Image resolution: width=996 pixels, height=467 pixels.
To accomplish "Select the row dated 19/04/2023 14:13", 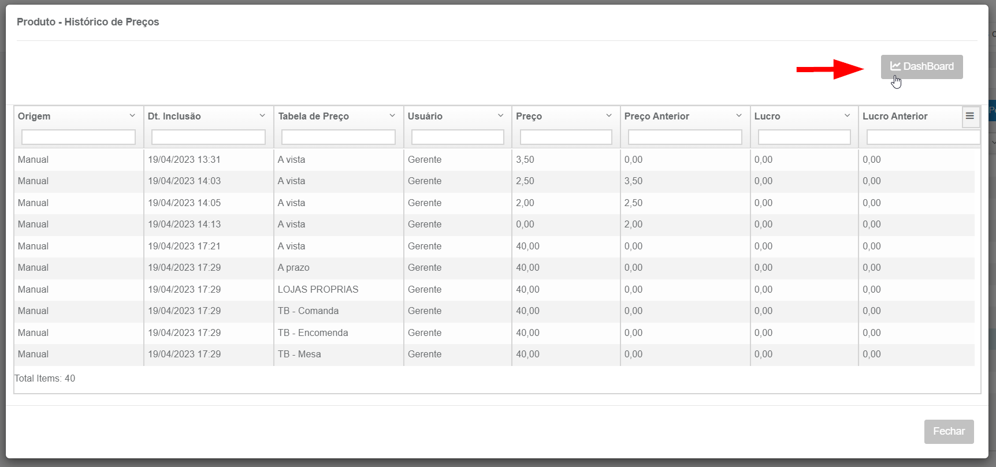I will coord(494,225).
